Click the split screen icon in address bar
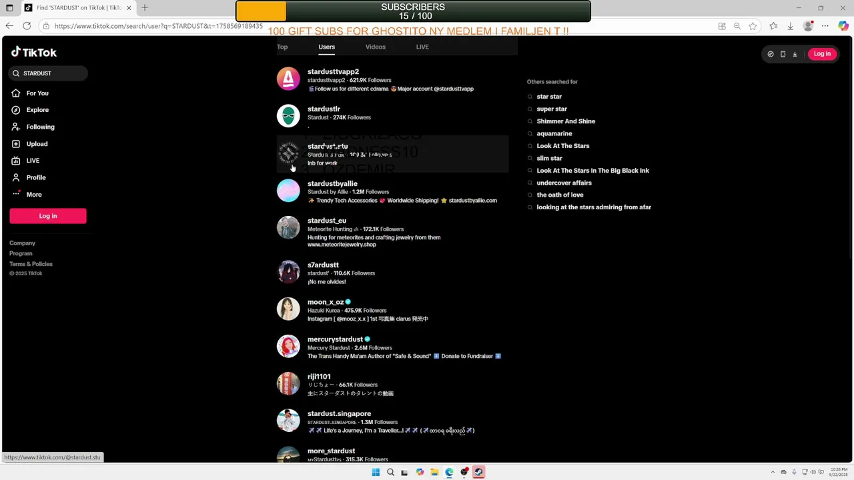 [x=722, y=26]
